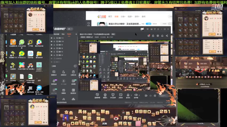Click the save/layout icon beside the bell
227x127 pixels.
coord(158,36)
